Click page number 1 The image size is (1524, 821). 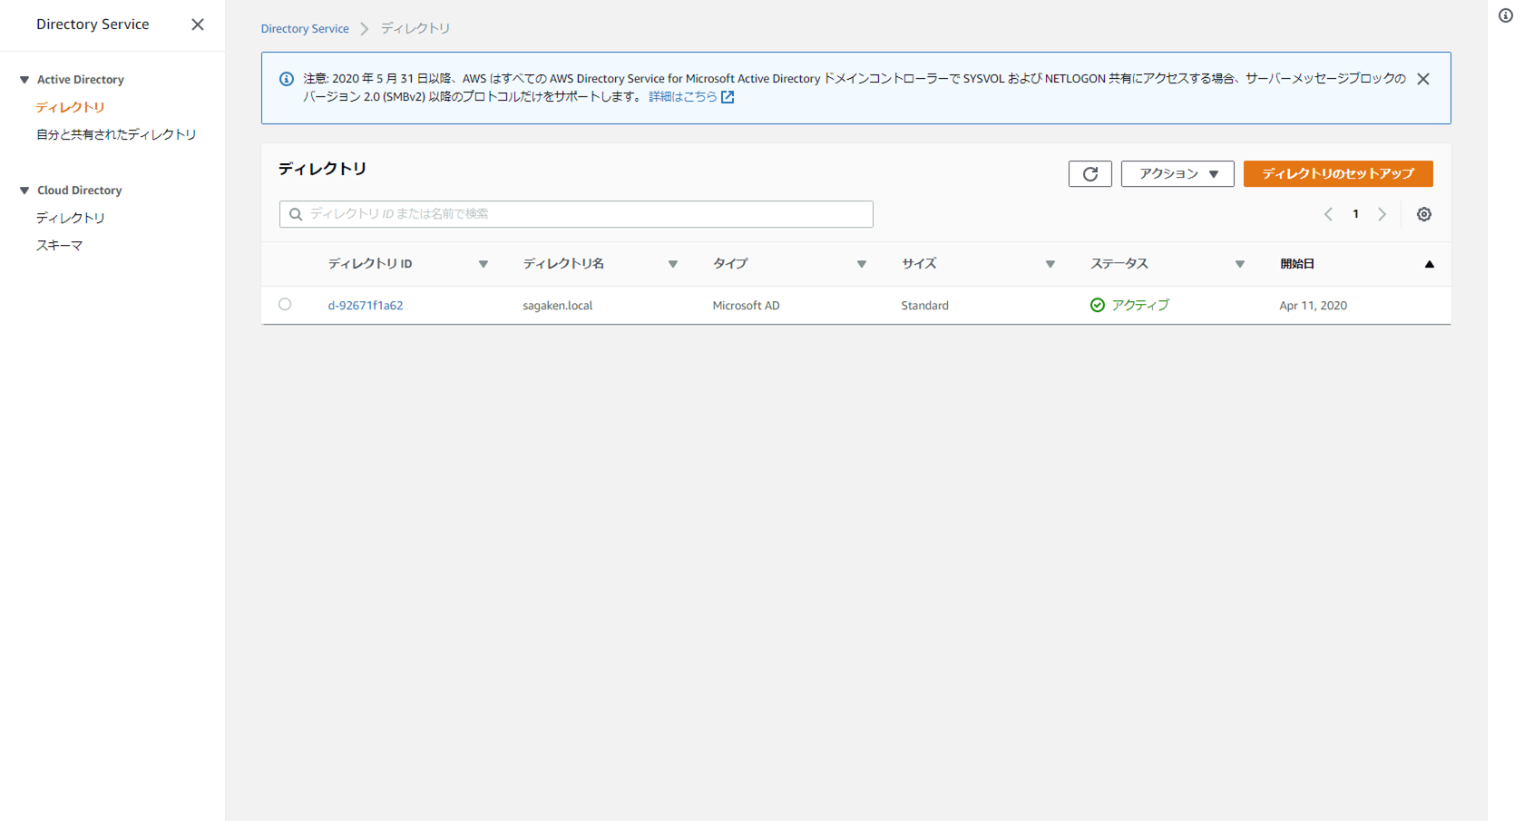pyautogui.click(x=1355, y=214)
